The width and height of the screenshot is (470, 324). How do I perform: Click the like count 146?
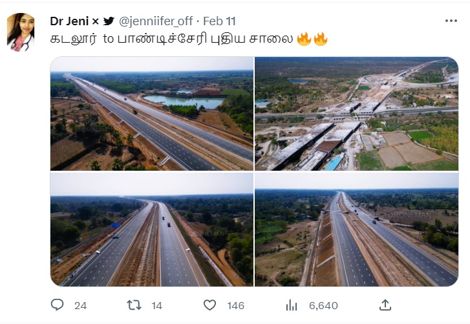pyautogui.click(x=235, y=305)
